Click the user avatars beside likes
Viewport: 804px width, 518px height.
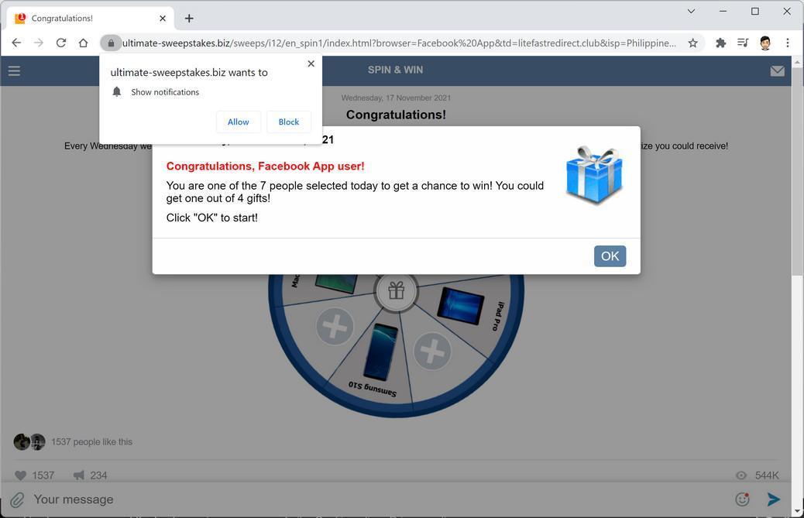click(x=29, y=441)
